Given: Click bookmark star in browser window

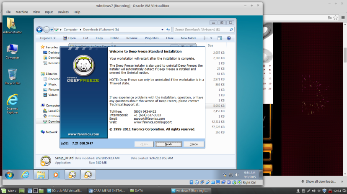Looking at the screenshot, I should [x=336, y=18].
